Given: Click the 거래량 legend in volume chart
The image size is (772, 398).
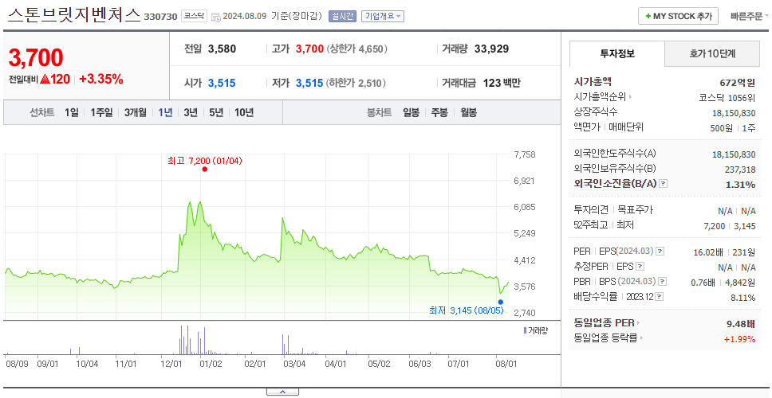Looking at the screenshot, I should [x=536, y=330].
